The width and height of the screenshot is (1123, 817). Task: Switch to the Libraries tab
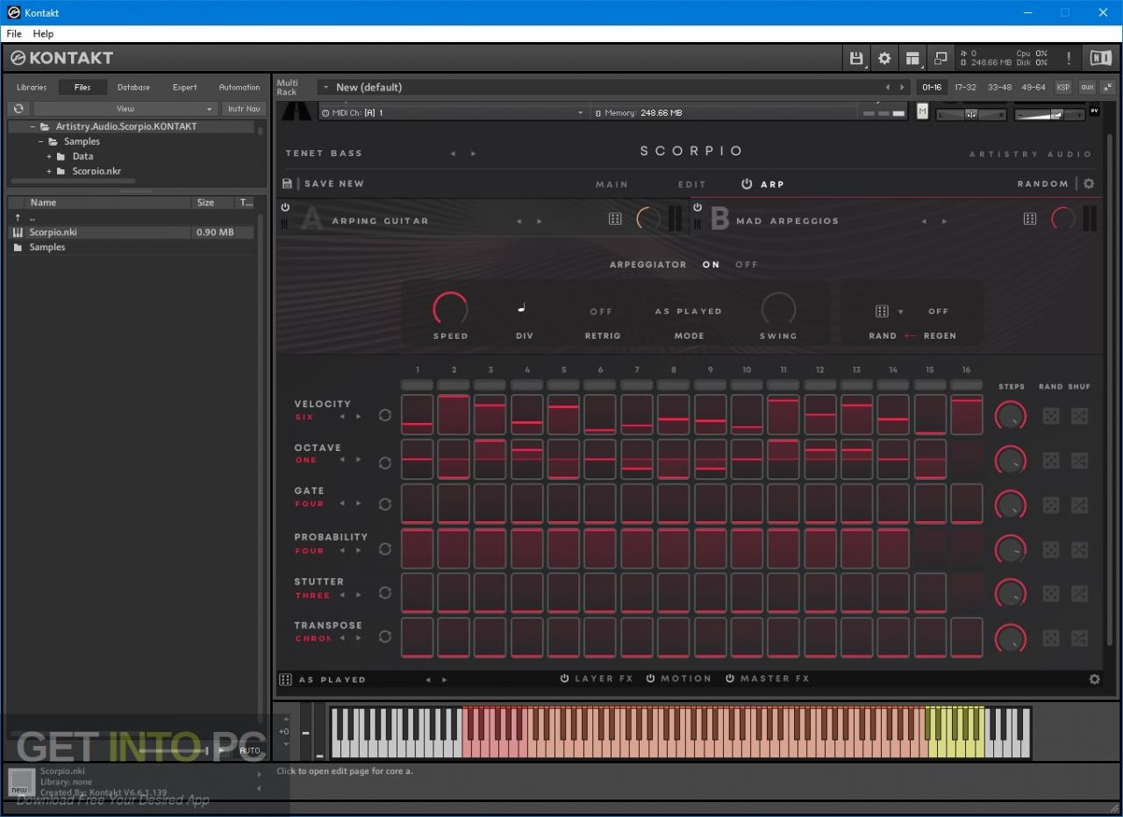32,87
